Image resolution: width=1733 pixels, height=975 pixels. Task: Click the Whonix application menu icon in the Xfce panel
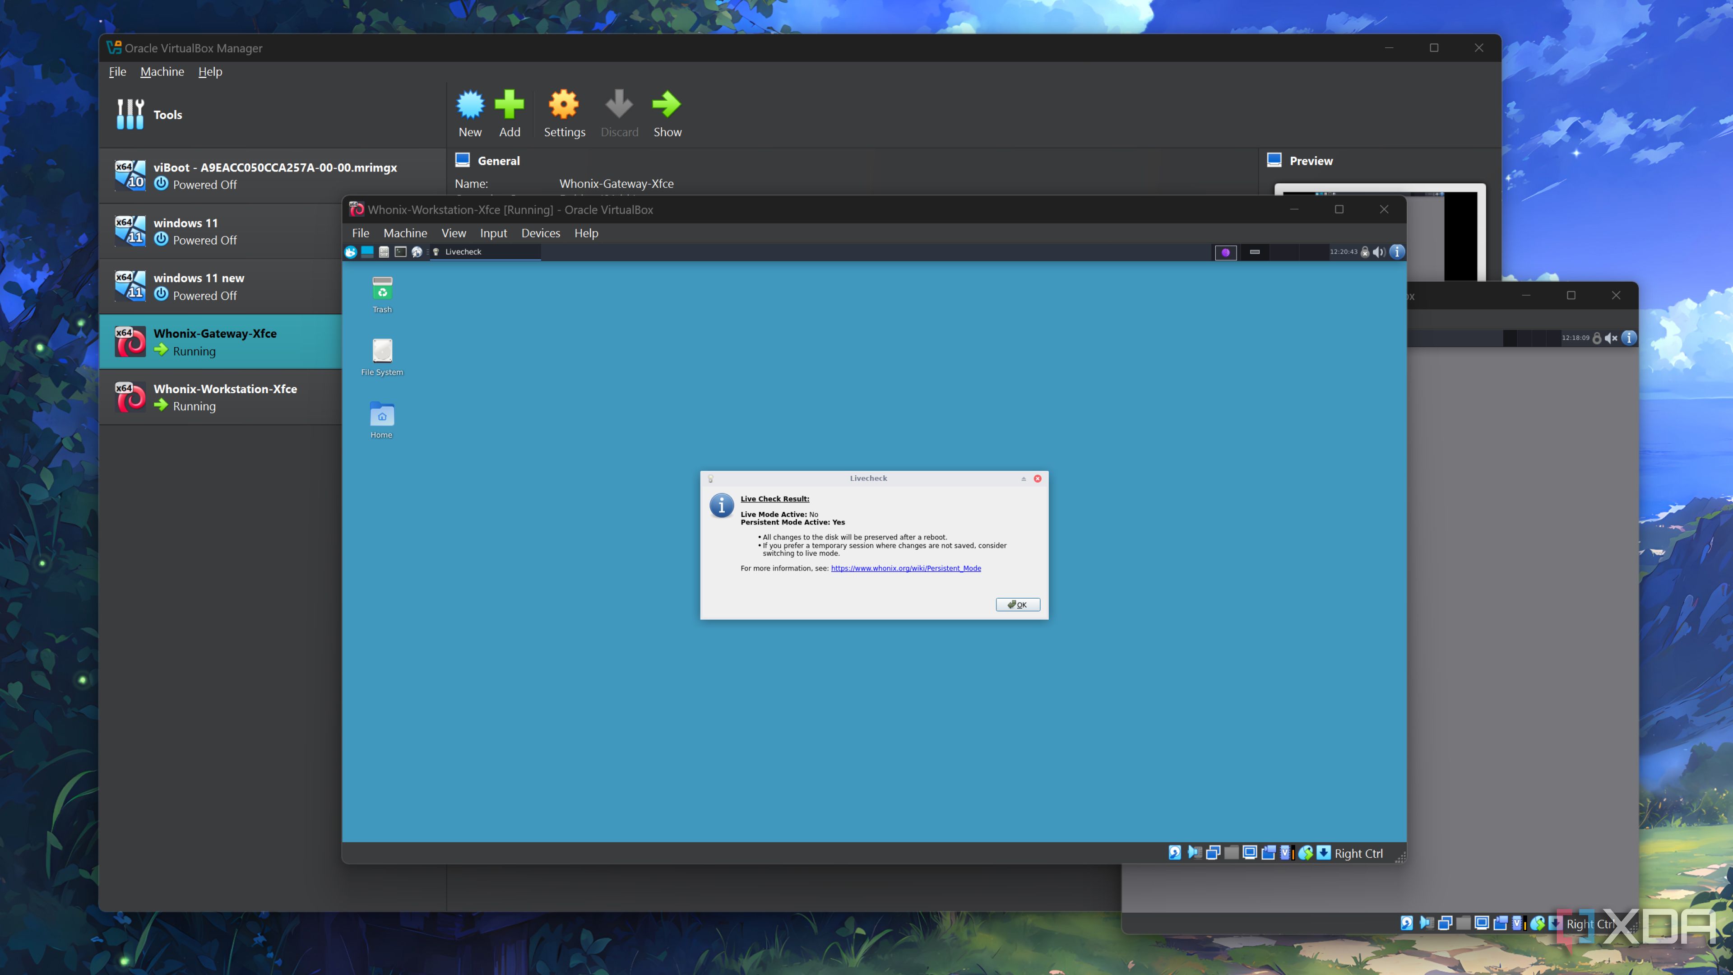(x=351, y=252)
